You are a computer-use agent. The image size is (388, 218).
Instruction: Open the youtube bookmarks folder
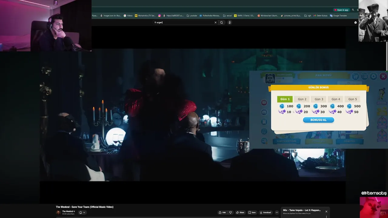(x=192, y=16)
